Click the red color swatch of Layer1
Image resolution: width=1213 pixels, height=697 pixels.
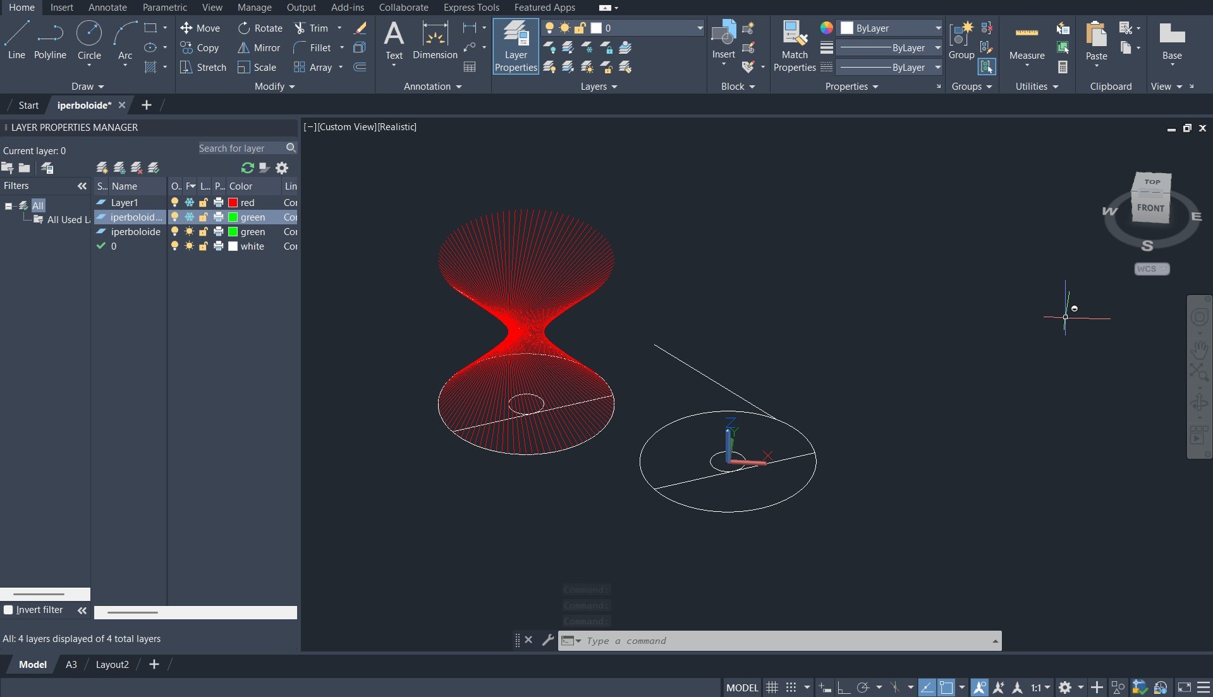point(233,203)
